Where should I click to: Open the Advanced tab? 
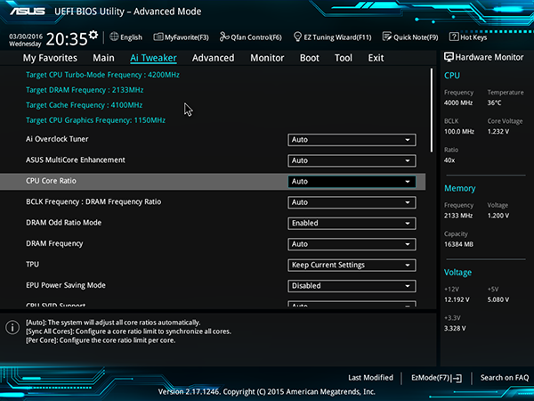coord(214,58)
